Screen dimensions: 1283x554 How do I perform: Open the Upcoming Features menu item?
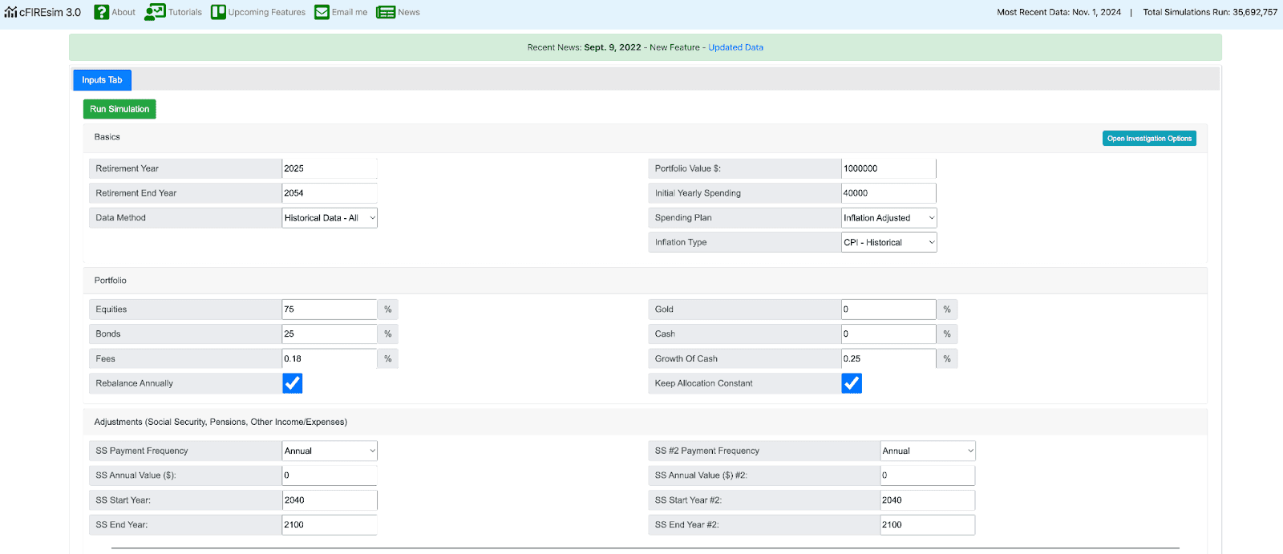click(267, 12)
